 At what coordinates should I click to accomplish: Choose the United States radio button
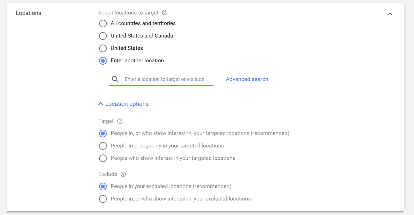[103, 48]
